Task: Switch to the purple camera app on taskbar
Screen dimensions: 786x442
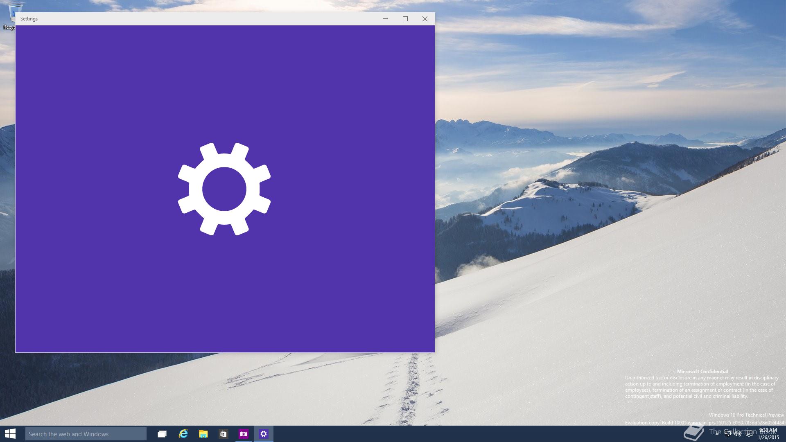Action: (244, 434)
